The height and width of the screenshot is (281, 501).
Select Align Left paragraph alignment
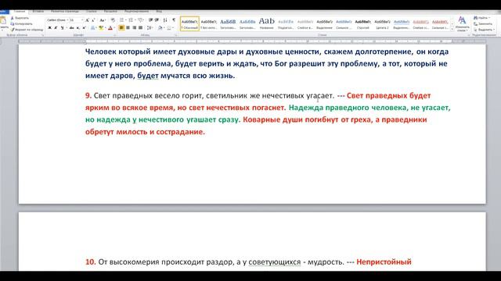pos(121,28)
